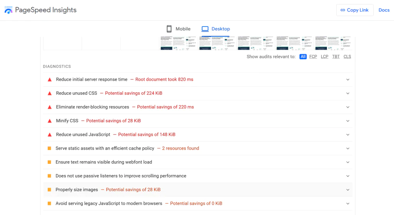Image resolution: width=394 pixels, height=215 pixels.
Task: Click 'Potential savings of 0 KiB' text
Action: click(196, 204)
